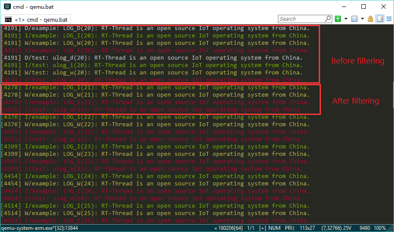Click the magnifier icon in Search box
Viewport: 394px width, 232px height.
tap(328, 19)
